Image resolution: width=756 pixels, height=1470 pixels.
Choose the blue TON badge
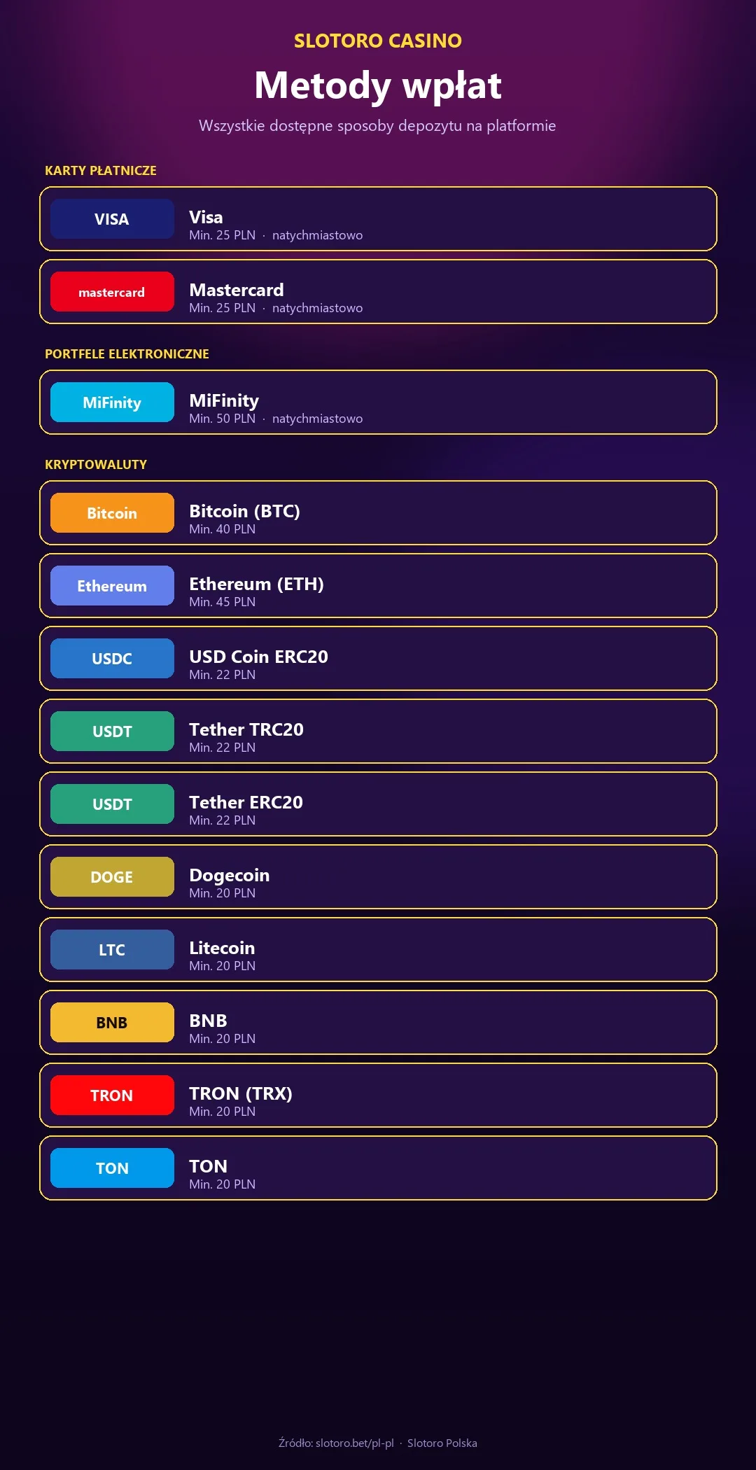(x=112, y=1168)
